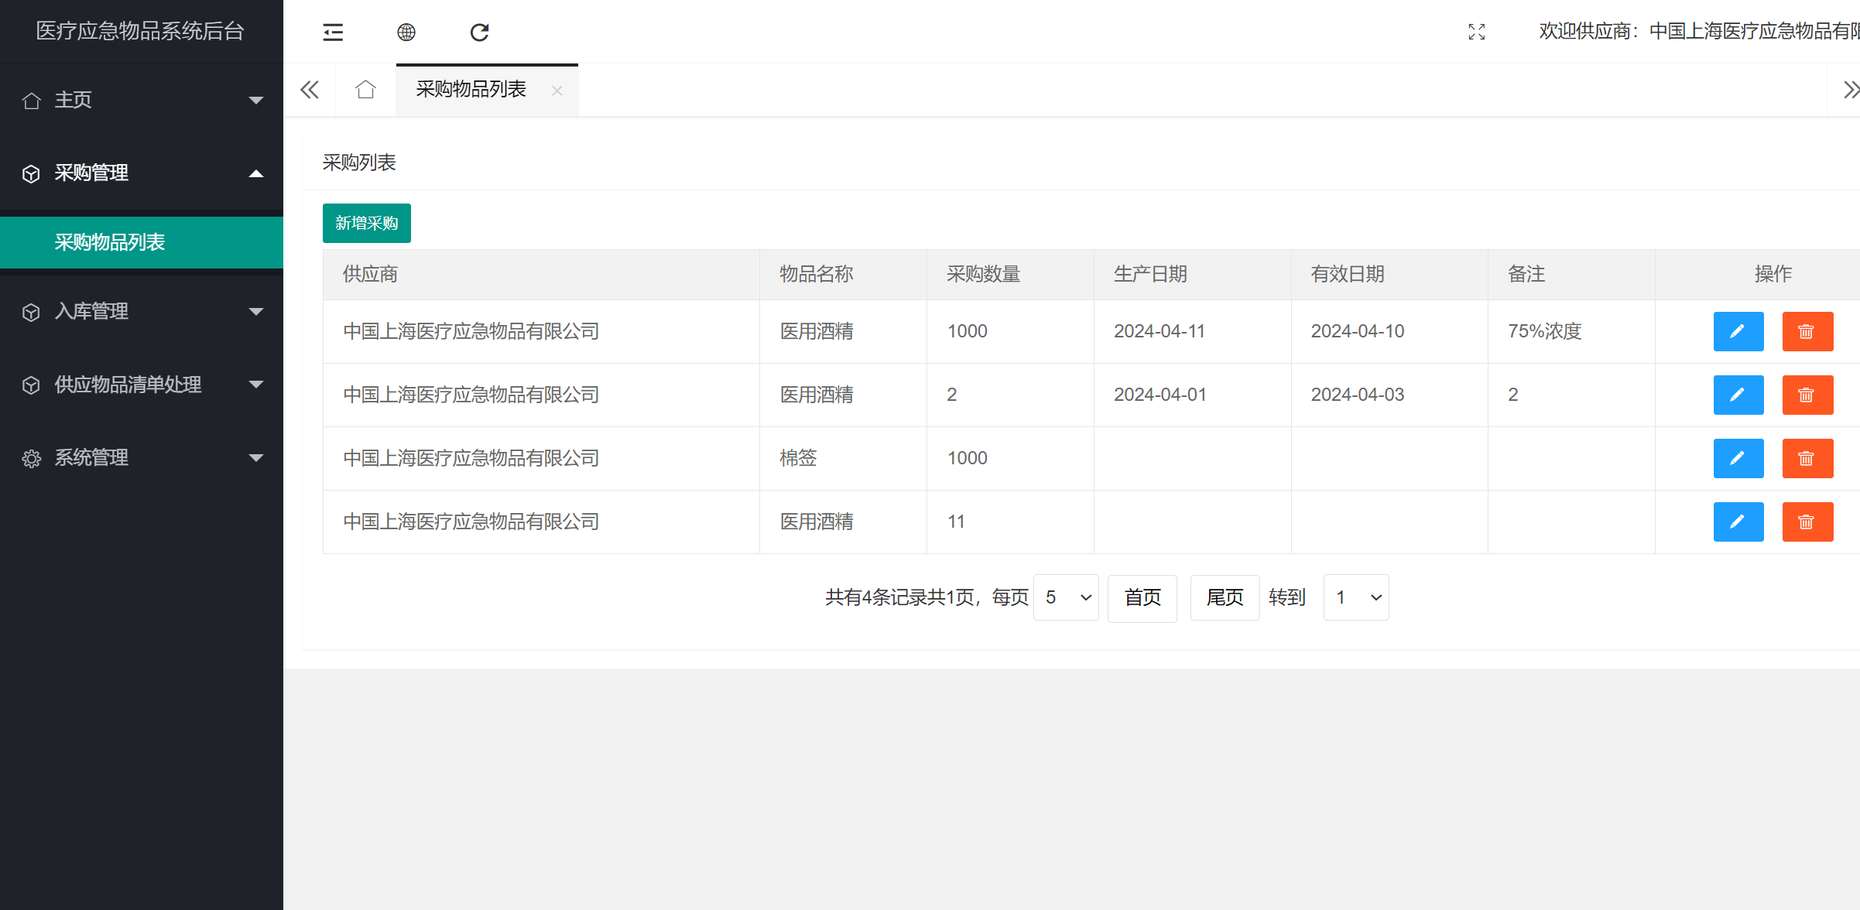Click the refresh icon in top toolbar

click(x=479, y=32)
